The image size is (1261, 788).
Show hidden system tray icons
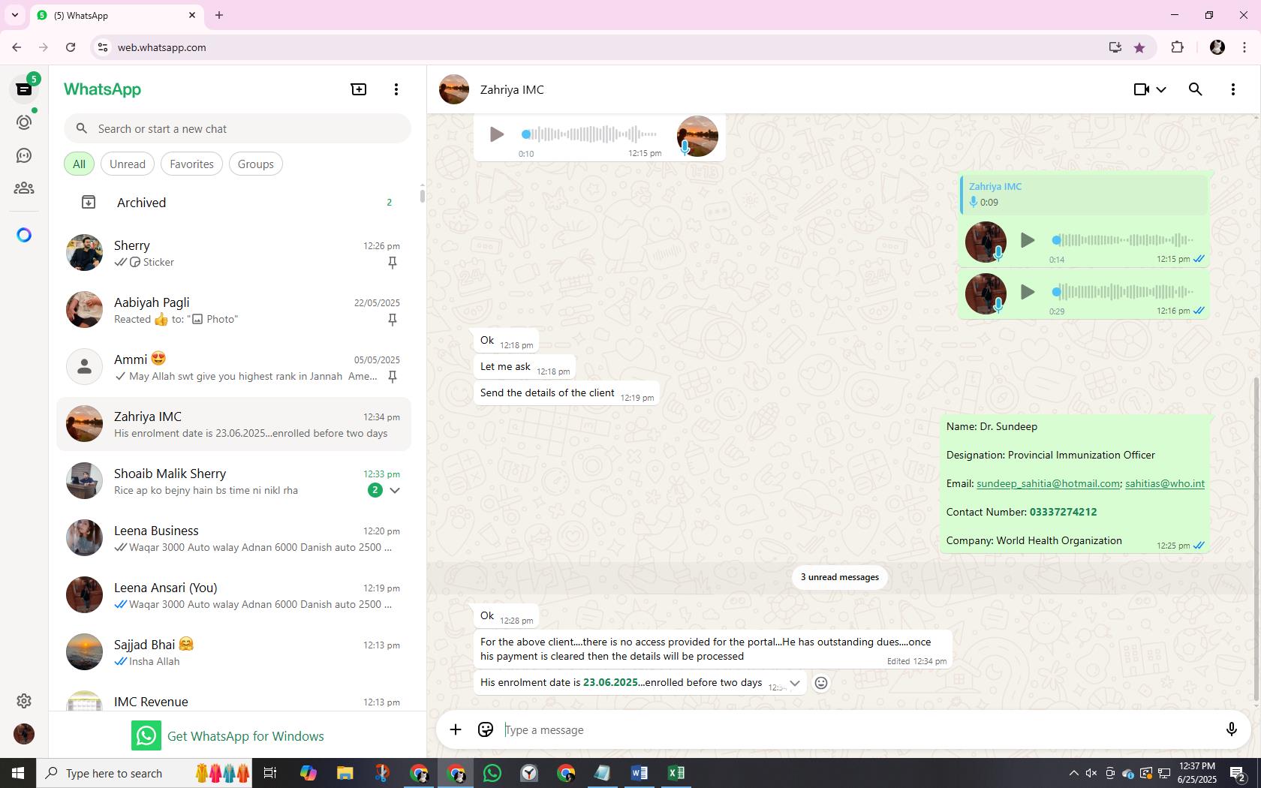coord(1073,773)
